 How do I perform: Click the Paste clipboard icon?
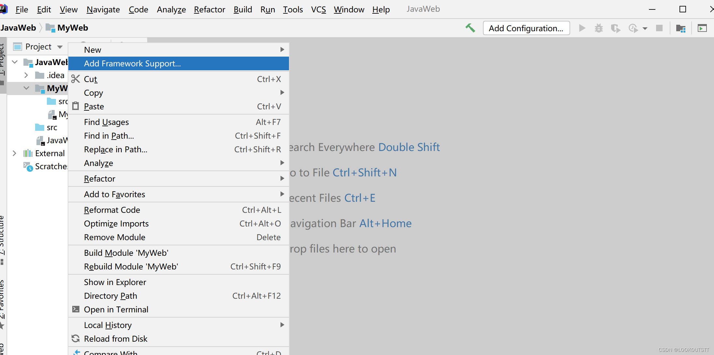coord(76,106)
